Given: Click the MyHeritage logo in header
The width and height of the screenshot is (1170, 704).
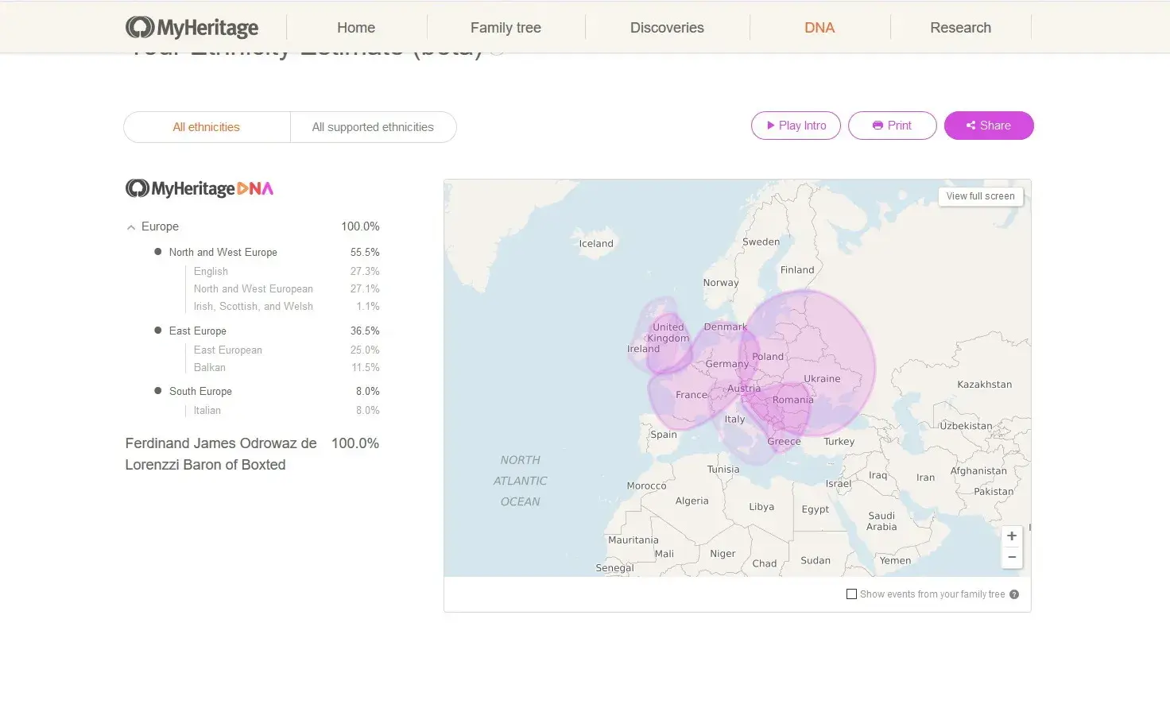Looking at the screenshot, I should tap(192, 28).
